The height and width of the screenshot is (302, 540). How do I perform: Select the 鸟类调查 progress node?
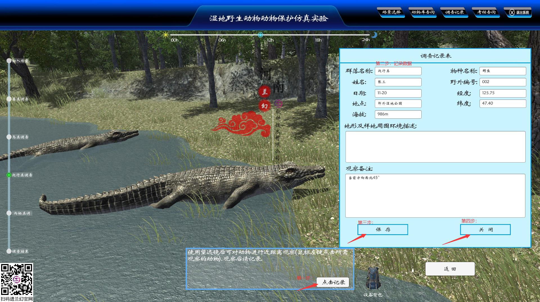pyautogui.click(x=8, y=137)
